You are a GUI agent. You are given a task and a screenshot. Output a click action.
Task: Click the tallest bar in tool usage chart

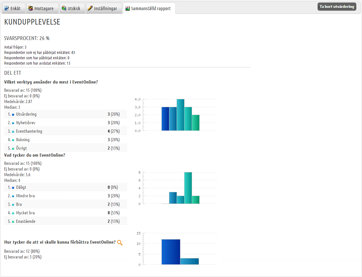pos(181,115)
